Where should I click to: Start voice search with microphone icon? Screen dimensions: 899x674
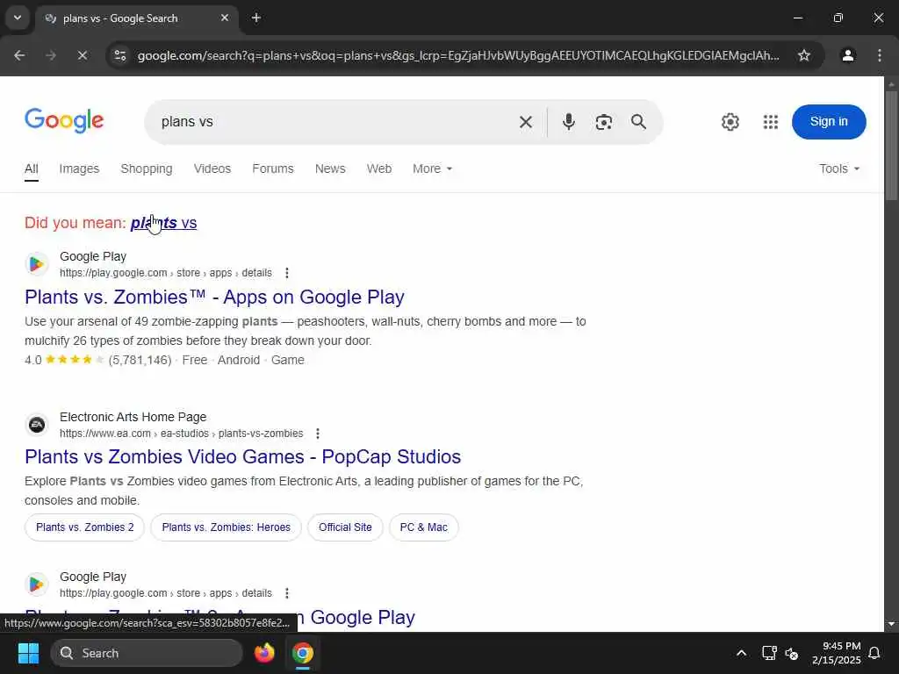[568, 121]
